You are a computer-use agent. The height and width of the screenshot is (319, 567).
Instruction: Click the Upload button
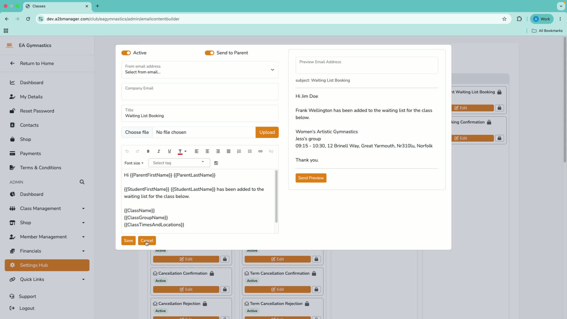267,132
